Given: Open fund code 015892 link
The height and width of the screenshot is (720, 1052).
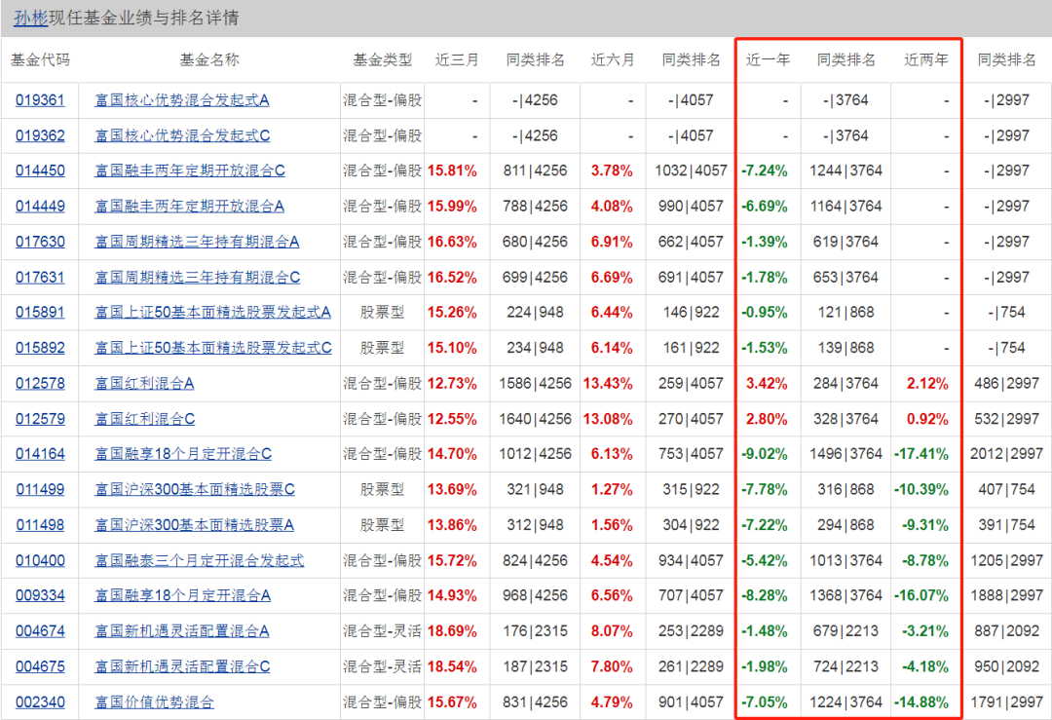Looking at the screenshot, I should click(x=40, y=348).
